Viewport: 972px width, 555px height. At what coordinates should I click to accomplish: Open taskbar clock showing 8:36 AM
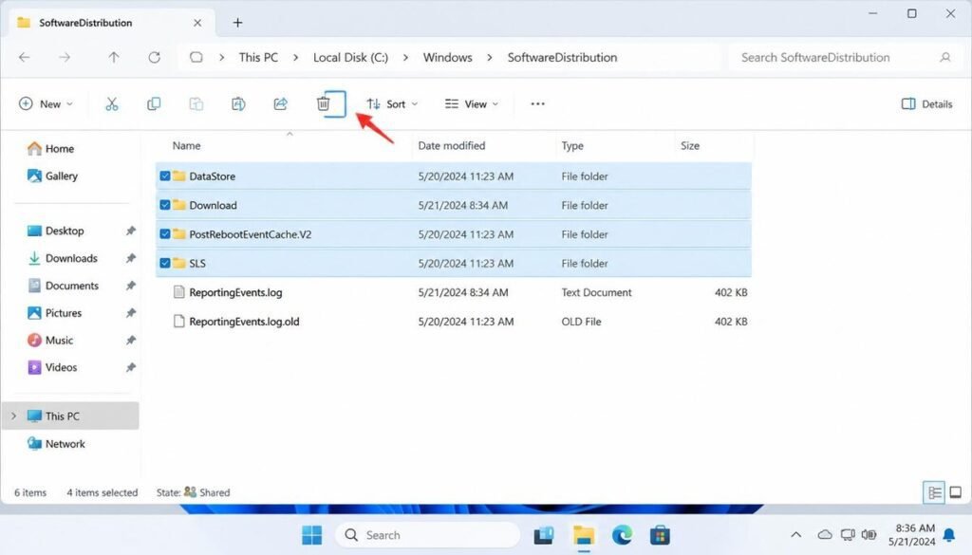pyautogui.click(x=911, y=534)
